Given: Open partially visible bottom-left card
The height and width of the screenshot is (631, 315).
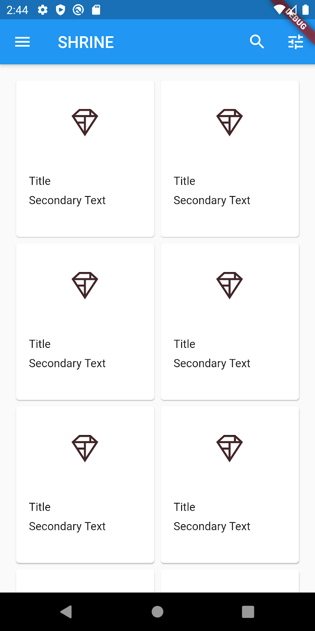Looking at the screenshot, I should [x=85, y=581].
